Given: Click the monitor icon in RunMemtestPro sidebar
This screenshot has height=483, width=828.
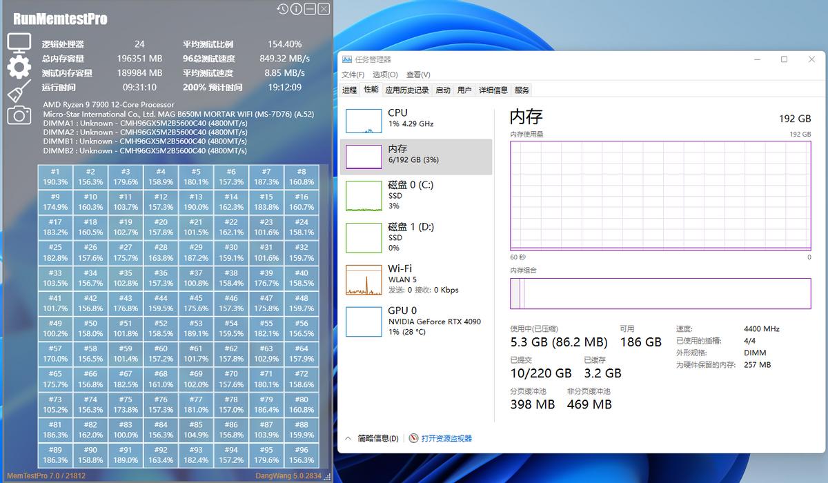Looking at the screenshot, I should pyautogui.click(x=19, y=43).
